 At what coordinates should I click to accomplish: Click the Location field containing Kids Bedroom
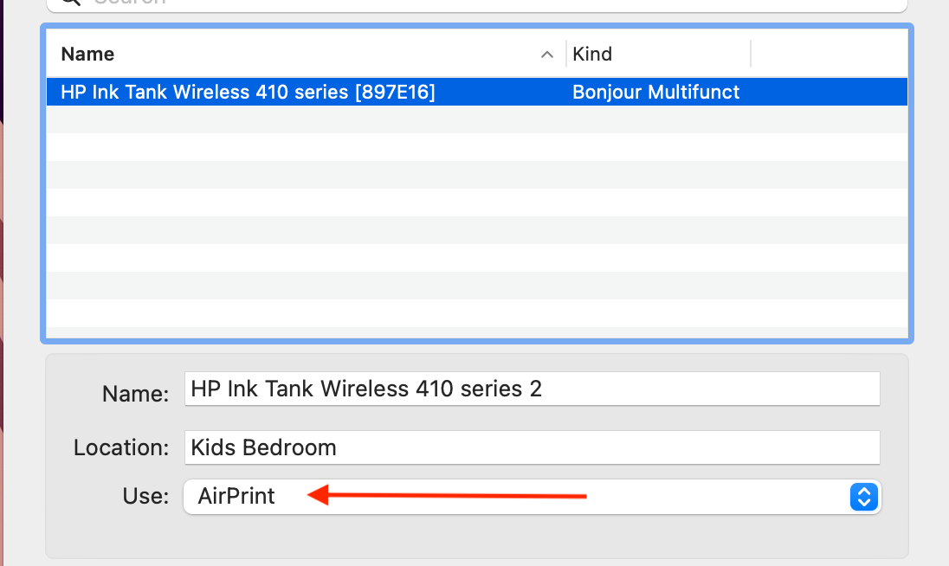532,447
